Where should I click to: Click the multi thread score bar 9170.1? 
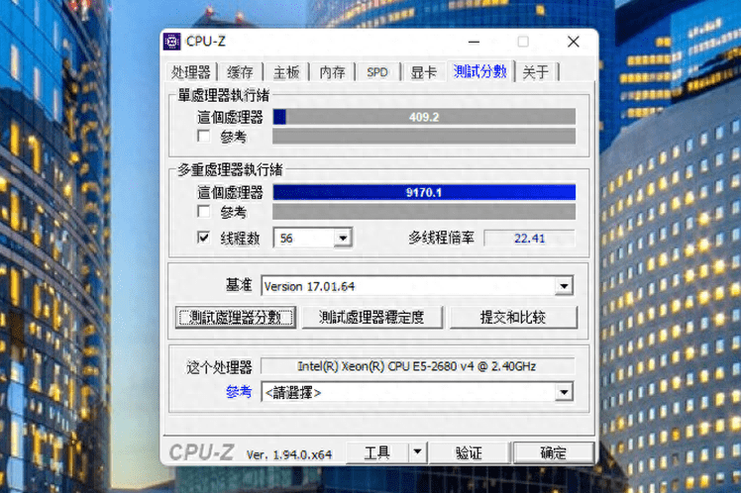tap(424, 192)
